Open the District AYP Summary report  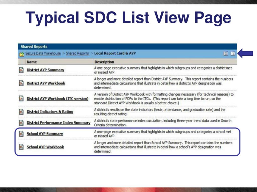pos(45,70)
